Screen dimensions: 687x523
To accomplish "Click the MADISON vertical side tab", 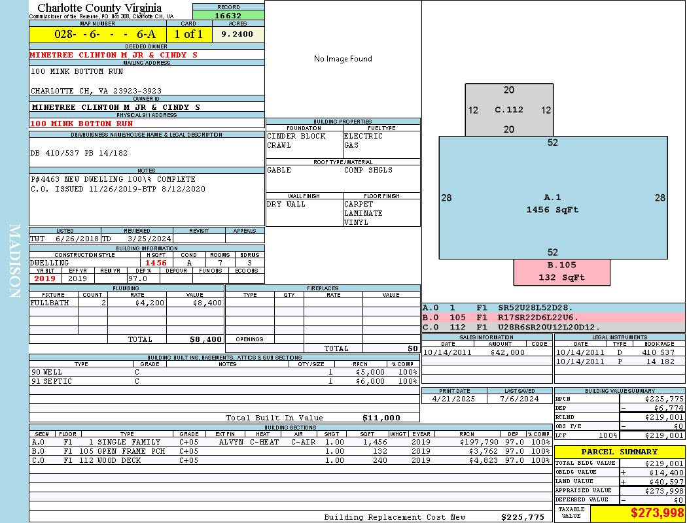I will coord(14,261).
